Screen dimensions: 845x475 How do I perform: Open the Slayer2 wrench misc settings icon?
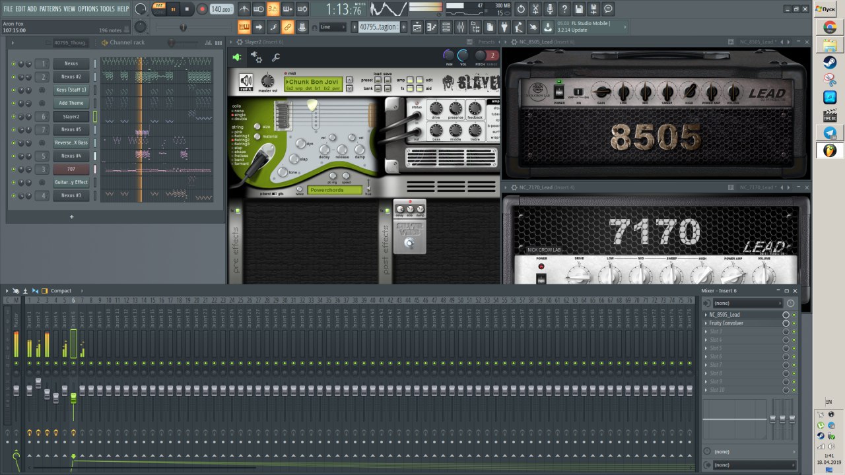tap(276, 57)
